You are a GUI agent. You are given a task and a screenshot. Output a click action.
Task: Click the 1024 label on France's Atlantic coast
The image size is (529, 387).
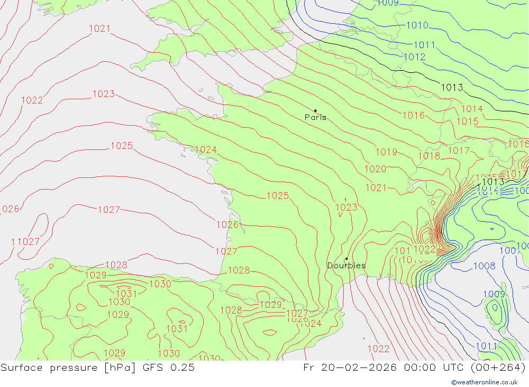[x=206, y=150]
